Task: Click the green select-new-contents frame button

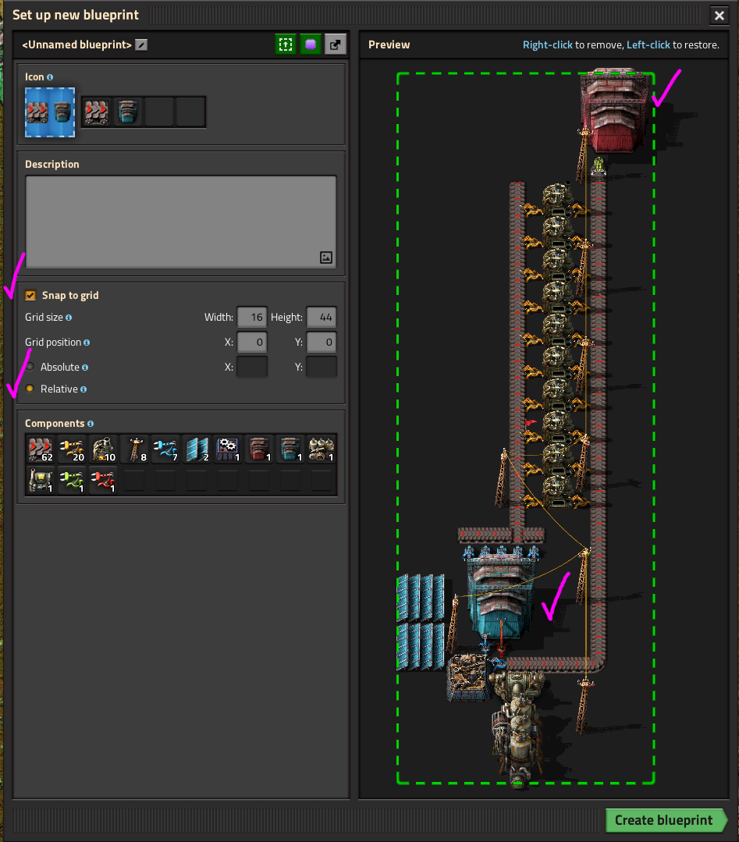Action: pyautogui.click(x=286, y=44)
